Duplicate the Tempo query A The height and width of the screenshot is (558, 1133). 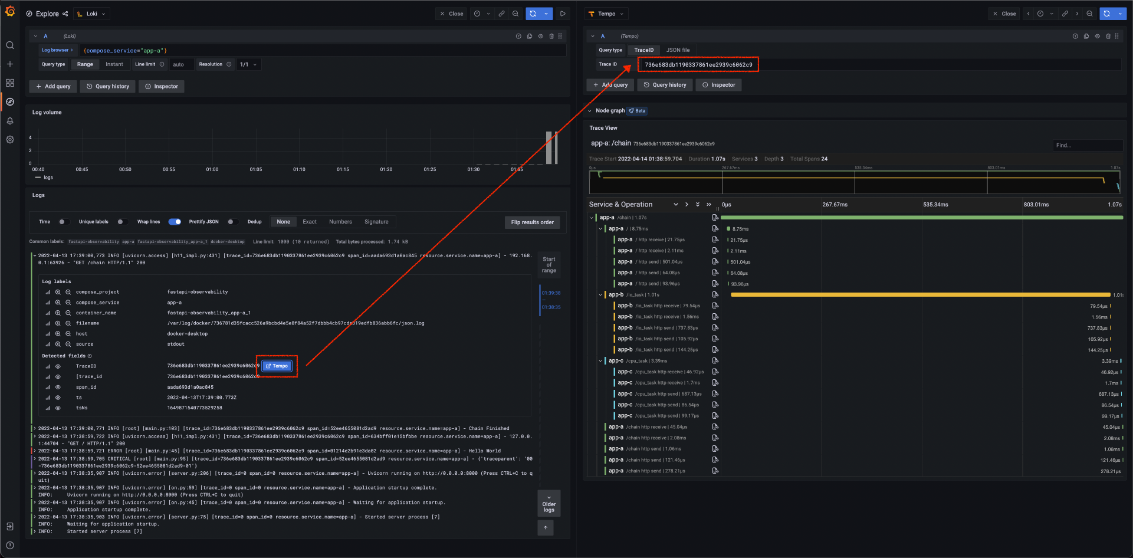(1086, 36)
